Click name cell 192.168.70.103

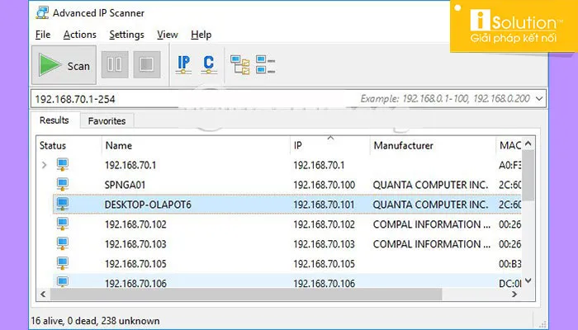(x=135, y=244)
